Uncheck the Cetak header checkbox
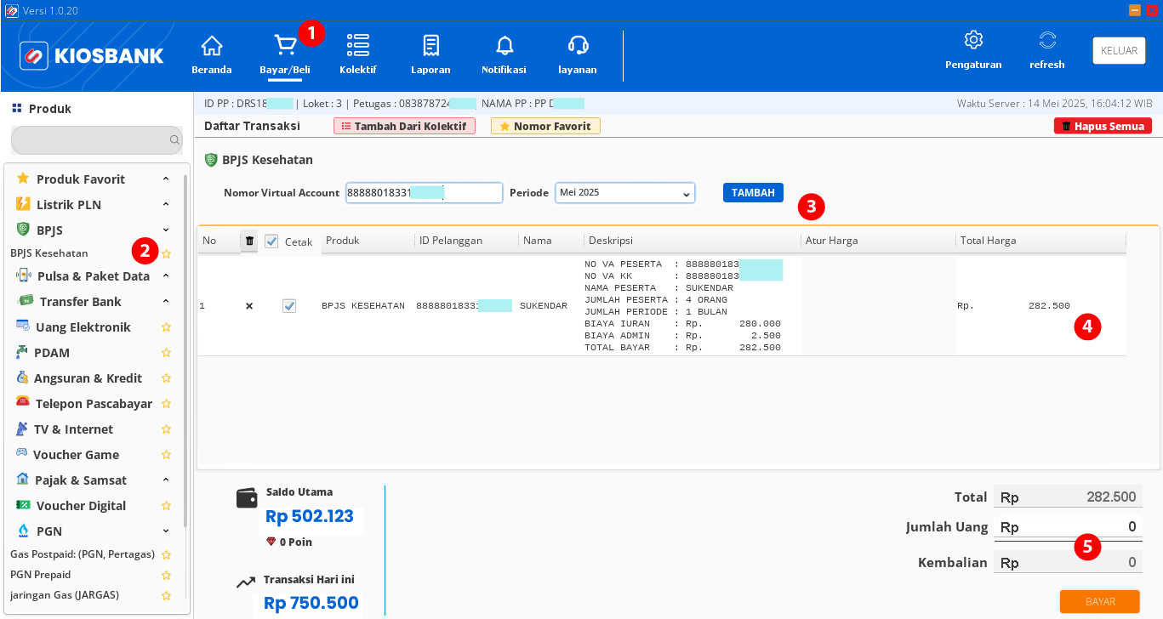This screenshot has height=619, width=1163. pyautogui.click(x=271, y=241)
